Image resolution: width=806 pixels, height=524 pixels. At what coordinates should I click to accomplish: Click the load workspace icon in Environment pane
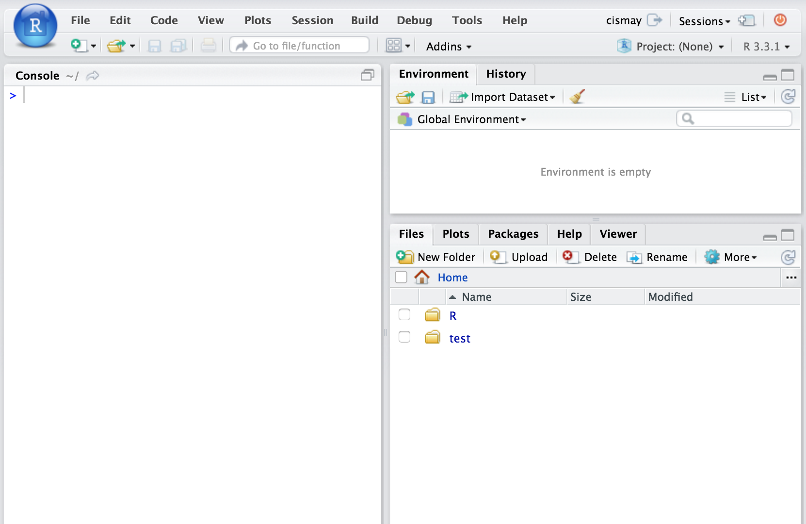(x=405, y=97)
